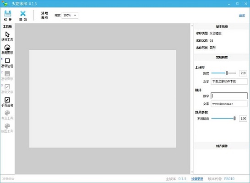
Task: Click 清理画布 clear canvas button
Action: pos(45,15)
